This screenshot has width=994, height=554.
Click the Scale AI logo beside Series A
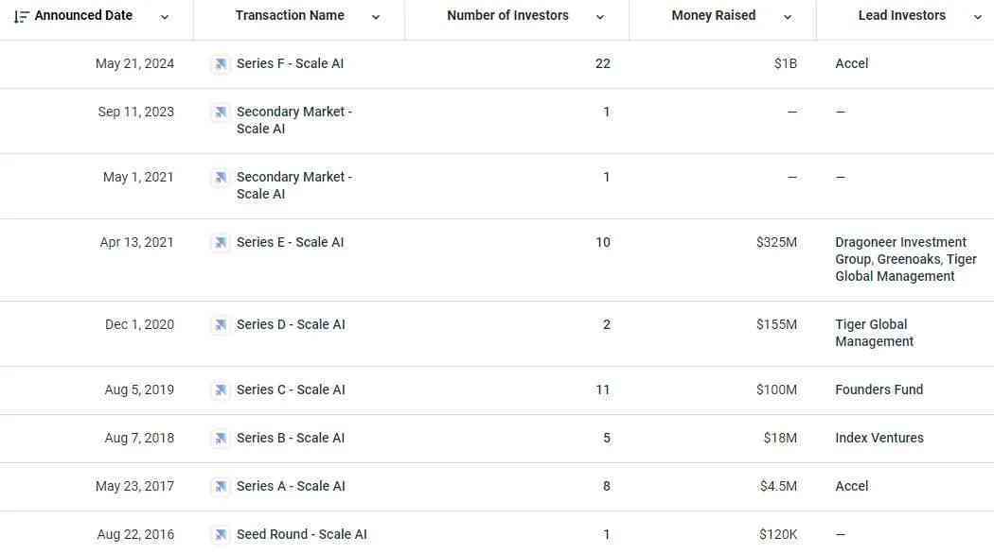tap(220, 486)
